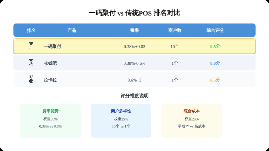The height and width of the screenshot is (151, 269).
Task: Click the green score 9.5分
Action: point(215,46)
